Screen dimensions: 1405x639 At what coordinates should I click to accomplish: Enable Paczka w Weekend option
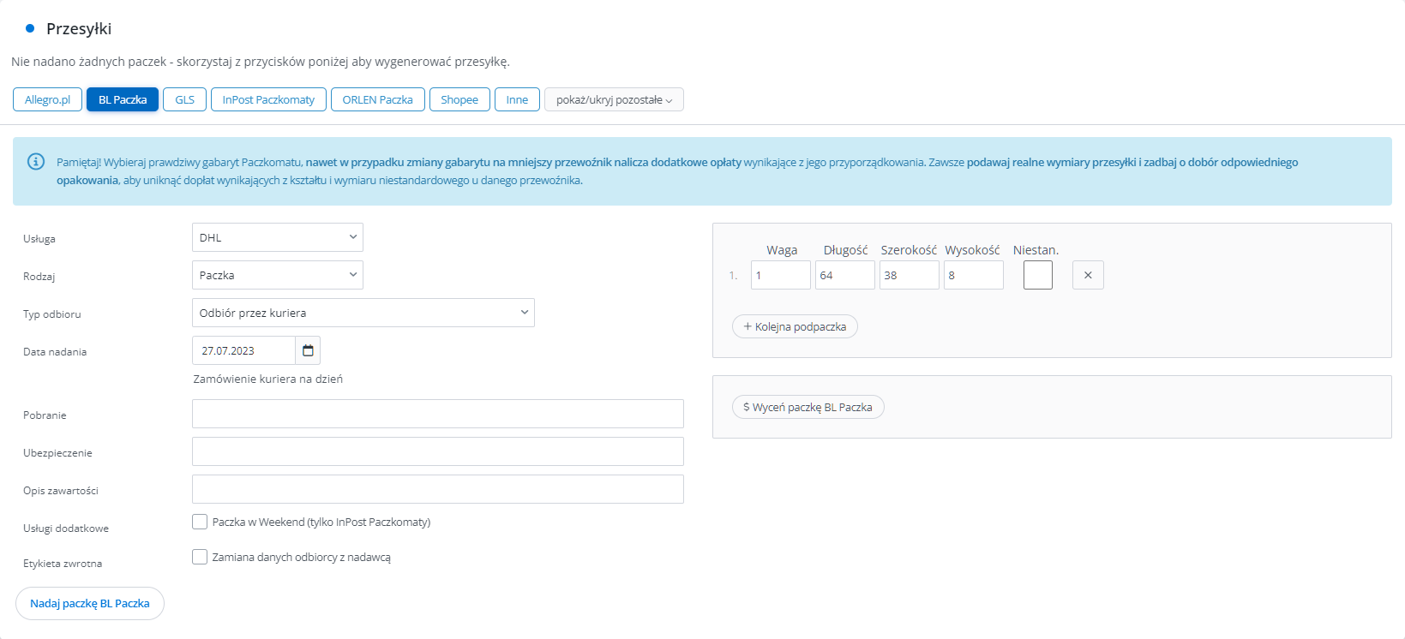pos(200,522)
